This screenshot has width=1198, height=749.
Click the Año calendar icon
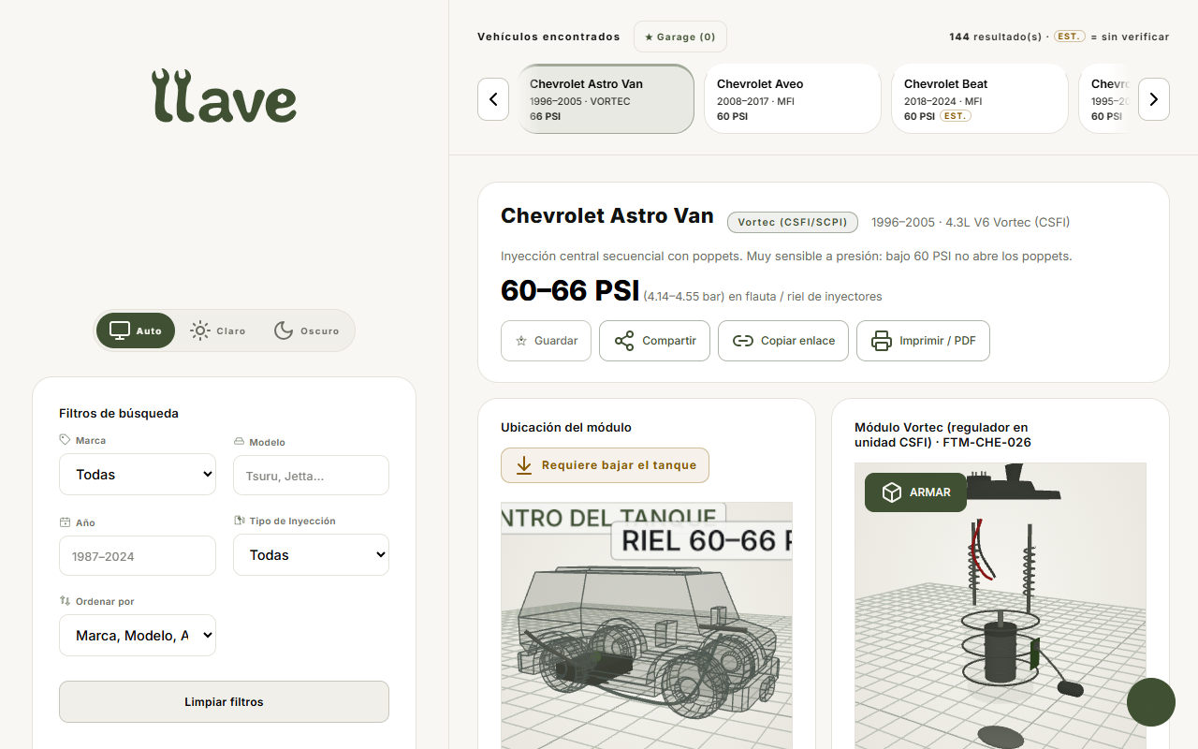click(x=65, y=522)
